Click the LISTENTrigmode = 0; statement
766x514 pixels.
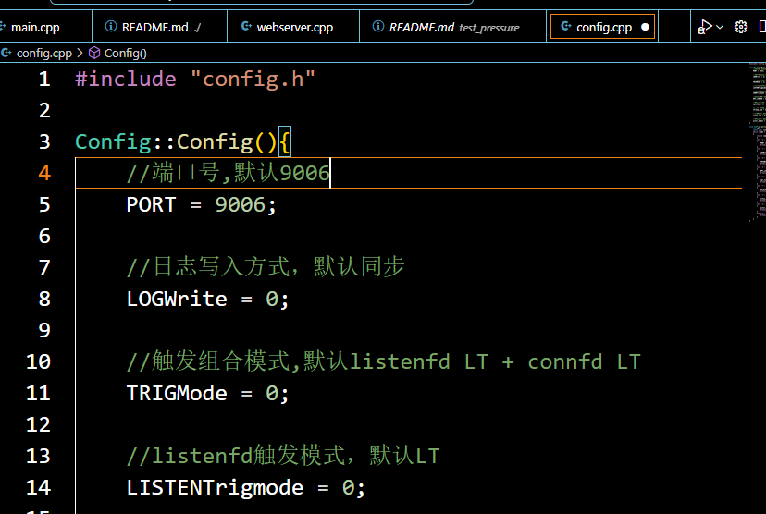pyautogui.click(x=246, y=487)
